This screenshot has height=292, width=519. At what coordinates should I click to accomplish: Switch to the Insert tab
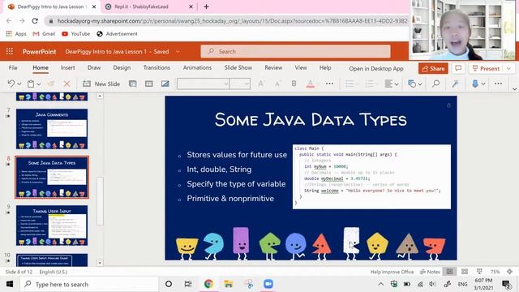pyautogui.click(x=67, y=67)
